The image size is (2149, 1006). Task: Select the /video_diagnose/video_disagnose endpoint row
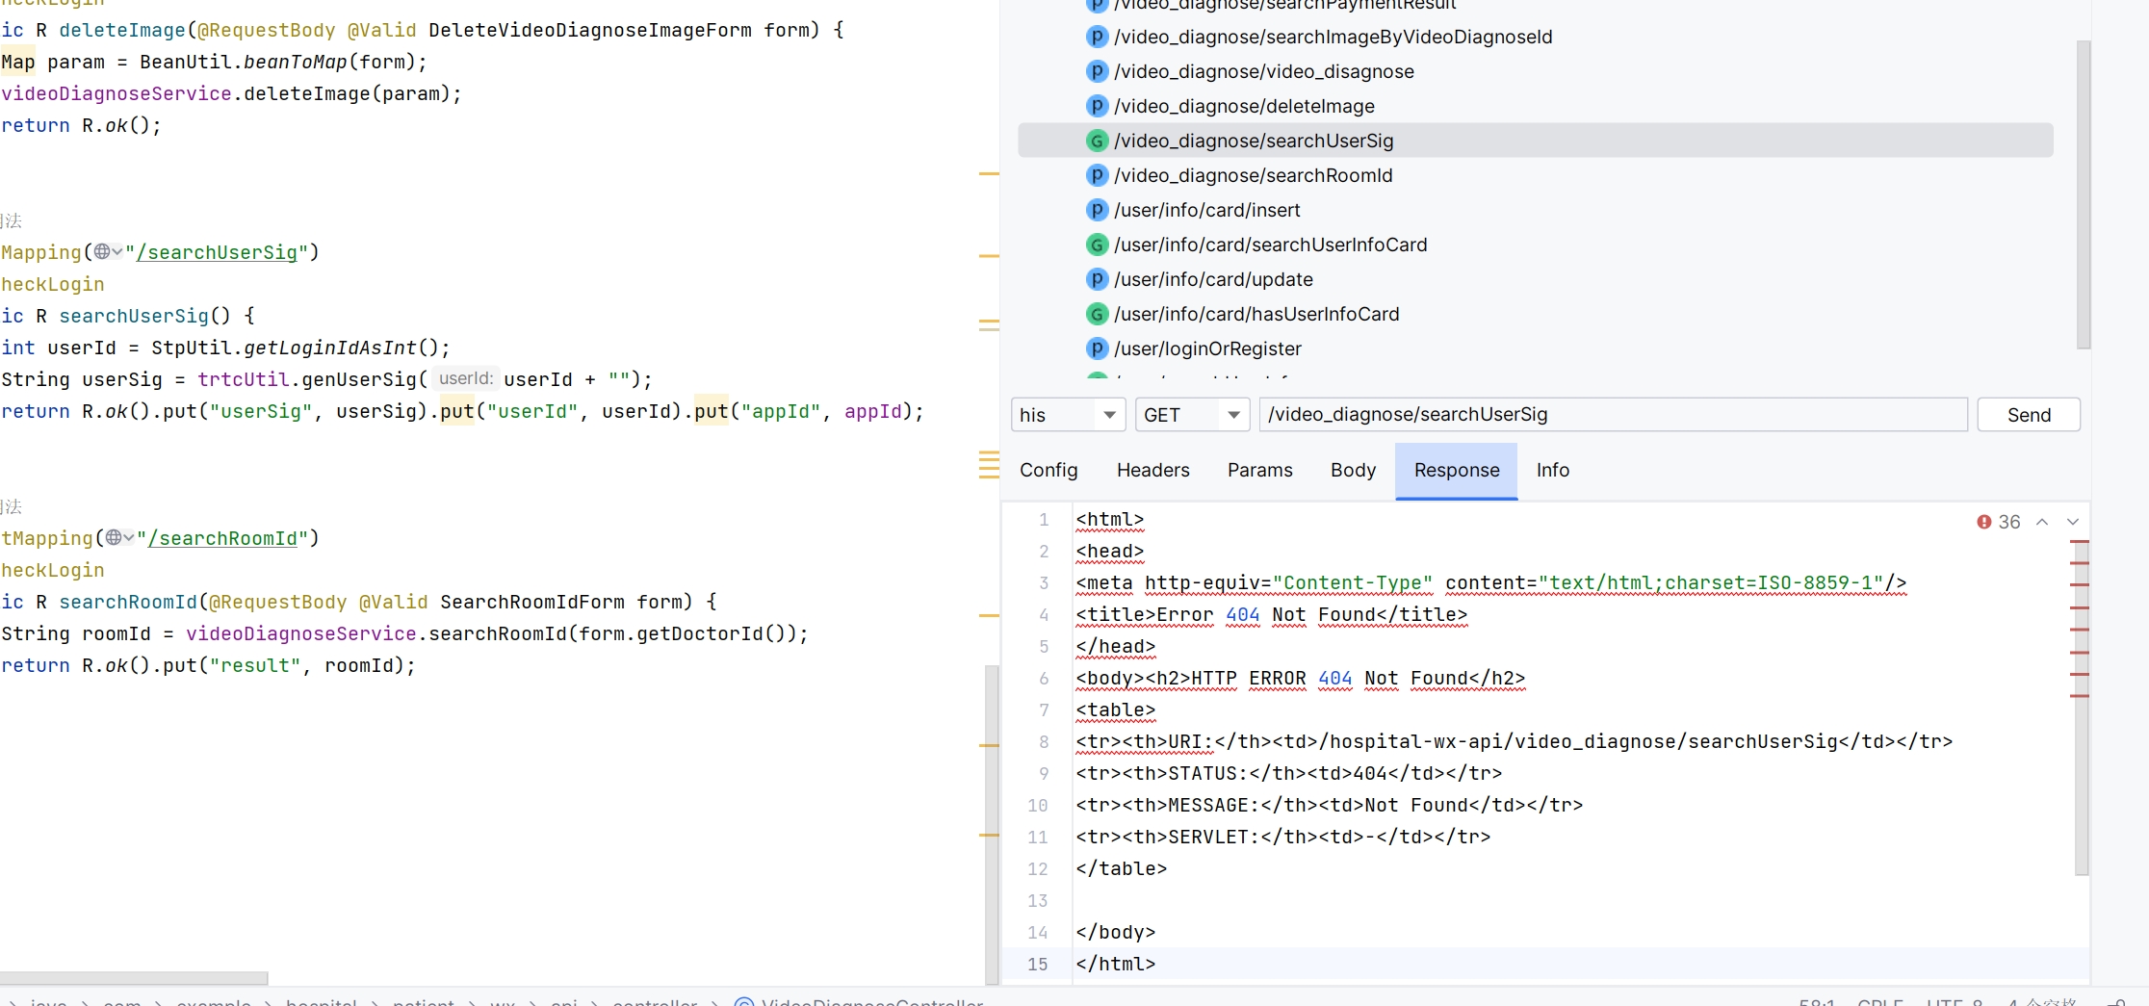tap(1536, 71)
